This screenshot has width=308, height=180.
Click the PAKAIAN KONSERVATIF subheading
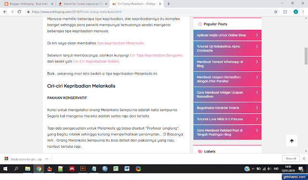(x=67, y=98)
